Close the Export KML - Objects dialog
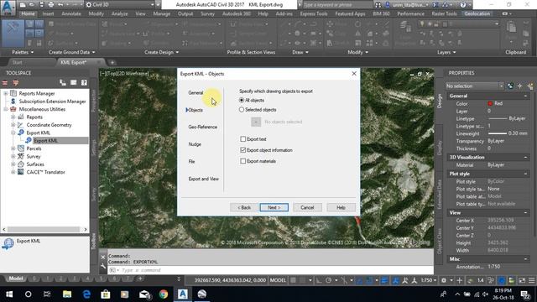 click(354, 74)
